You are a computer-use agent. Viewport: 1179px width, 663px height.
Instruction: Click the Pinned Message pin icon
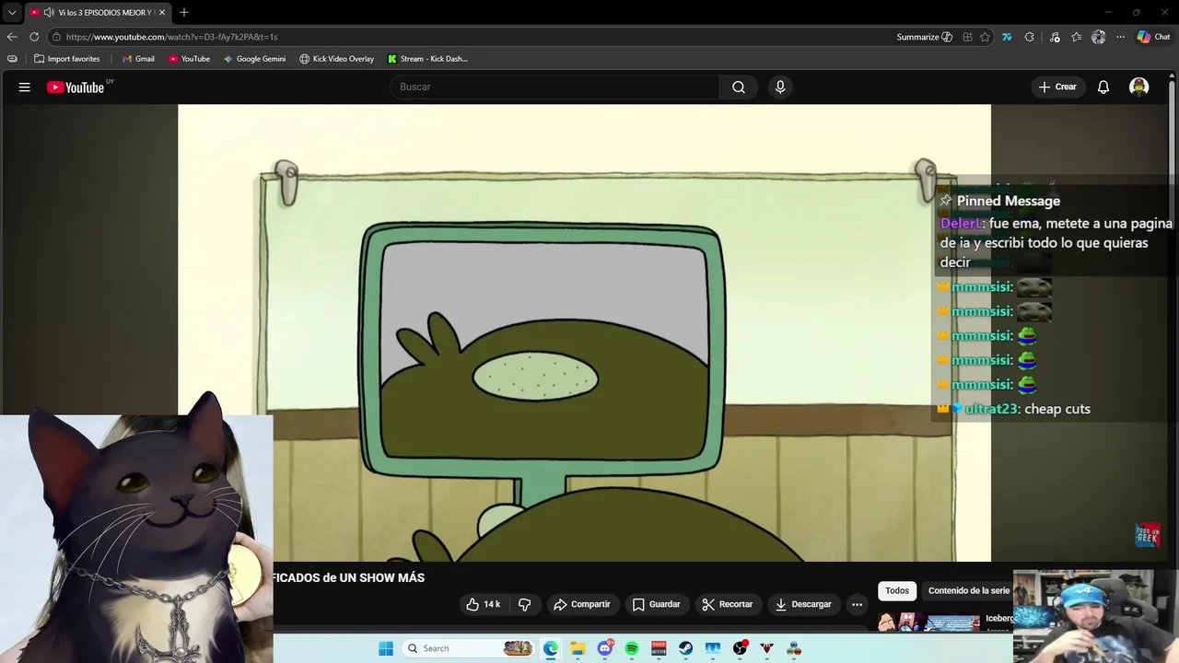(945, 201)
